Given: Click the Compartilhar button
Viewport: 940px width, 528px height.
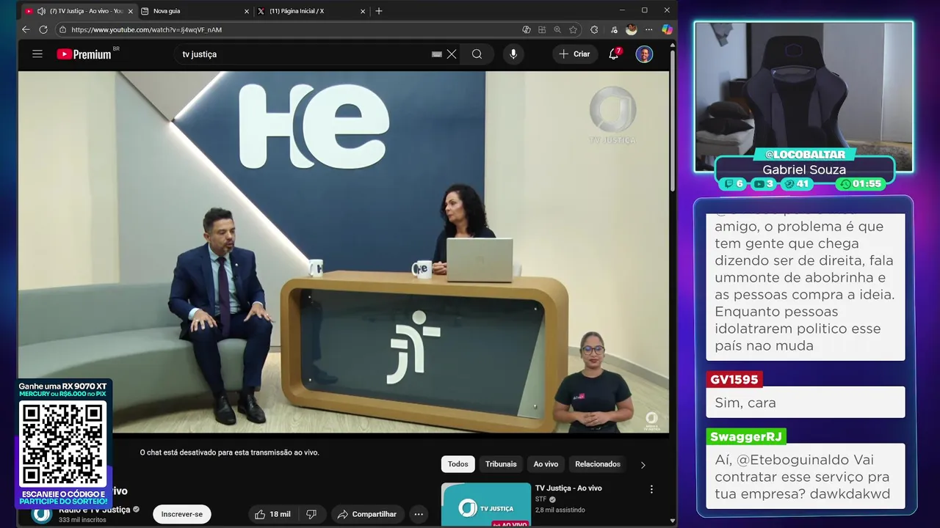Looking at the screenshot, I should [x=366, y=514].
